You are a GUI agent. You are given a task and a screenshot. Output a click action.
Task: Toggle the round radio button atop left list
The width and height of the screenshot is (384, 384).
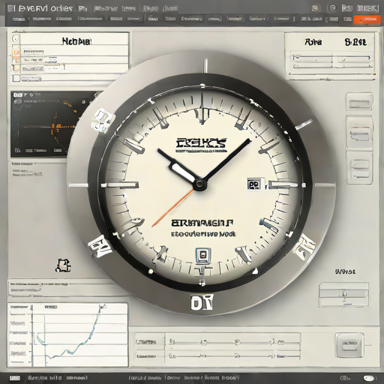16,38
